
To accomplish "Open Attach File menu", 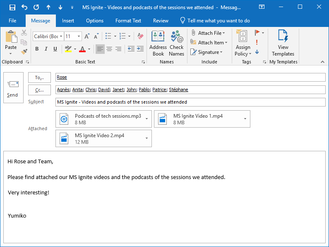I will [x=208, y=33].
